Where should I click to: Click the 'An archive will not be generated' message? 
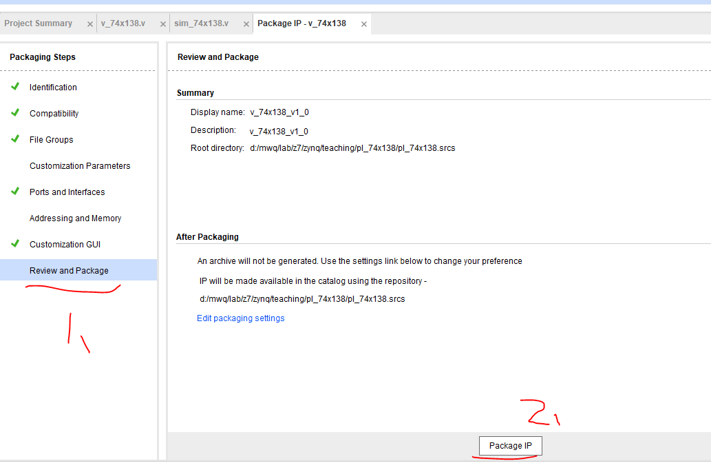coord(359,261)
